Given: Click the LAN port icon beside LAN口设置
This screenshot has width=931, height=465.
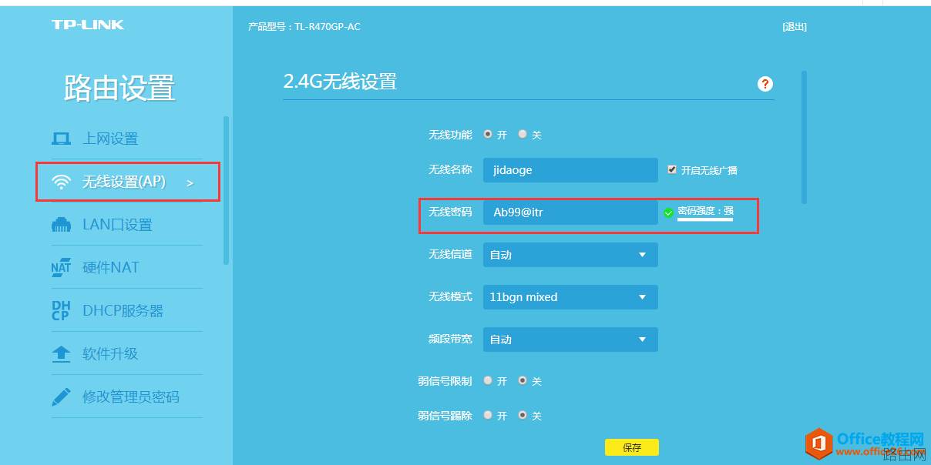Looking at the screenshot, I should tap(61, 225).
